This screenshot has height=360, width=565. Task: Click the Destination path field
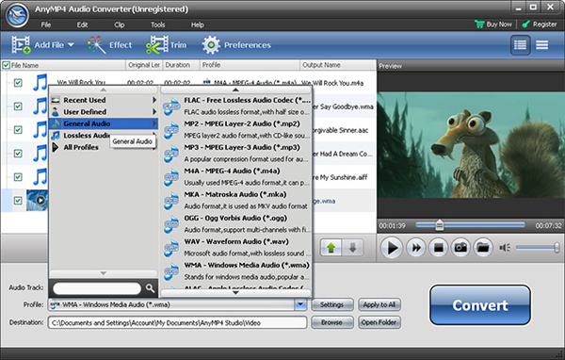177,322
